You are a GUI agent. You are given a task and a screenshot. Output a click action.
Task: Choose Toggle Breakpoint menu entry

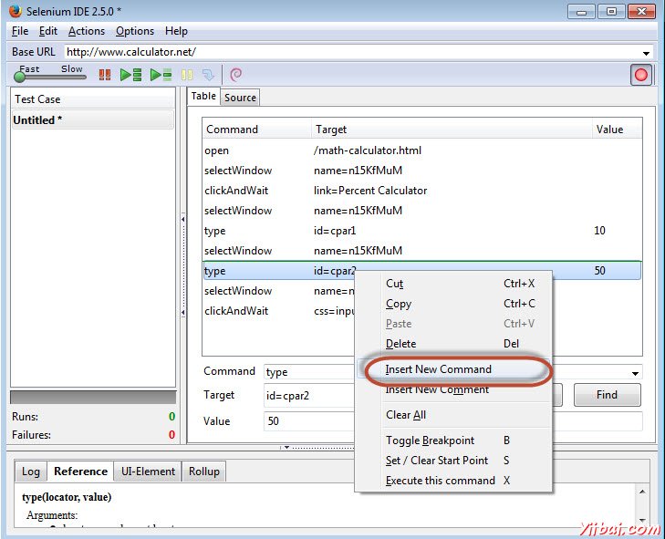(453, 441)
